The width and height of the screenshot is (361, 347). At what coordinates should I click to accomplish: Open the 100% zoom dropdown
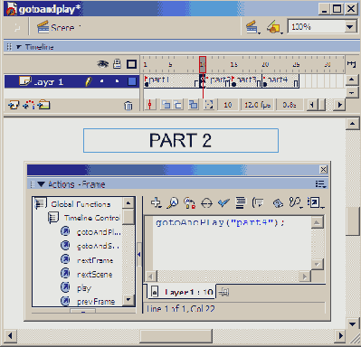point(350,27)
